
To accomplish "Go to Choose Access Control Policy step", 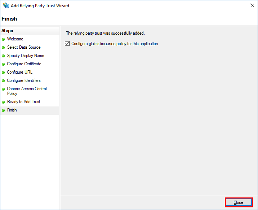I will pos(27,91).
